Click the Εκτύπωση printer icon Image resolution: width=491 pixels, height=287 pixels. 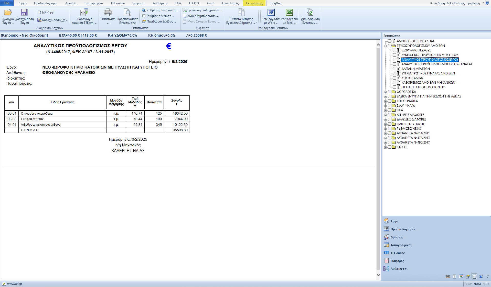click(x=108, y=13)
